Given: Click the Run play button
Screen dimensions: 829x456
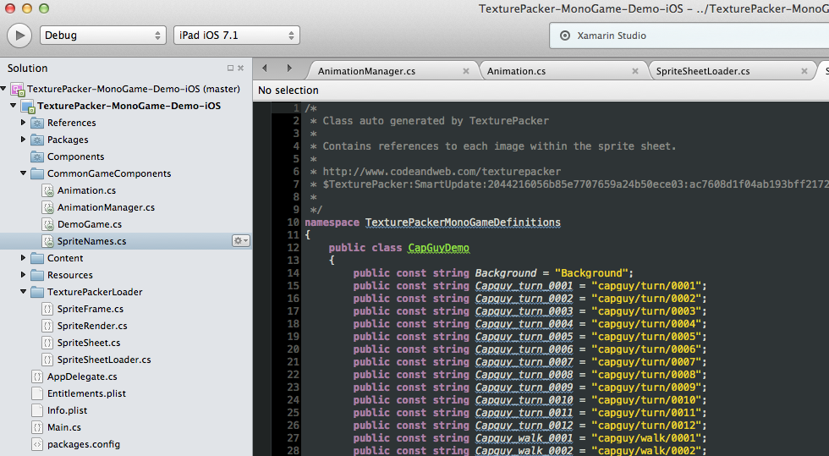Looking at the screenshot, I should coord(19,36).
